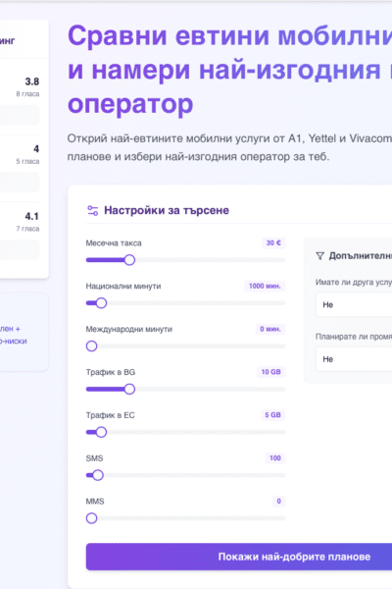Image resolution: width=392 pixels, height=589 pixels.
Task: Click the 5 гласа votes text
Action: coord(27,161)
